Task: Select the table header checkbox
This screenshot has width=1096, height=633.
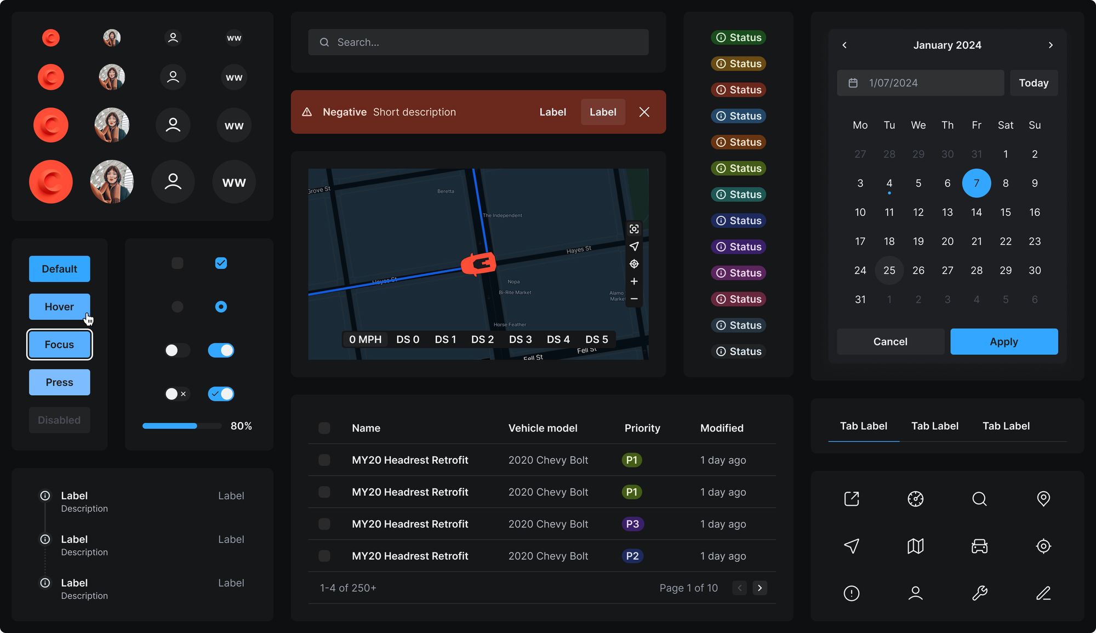Action: (324, 428)
